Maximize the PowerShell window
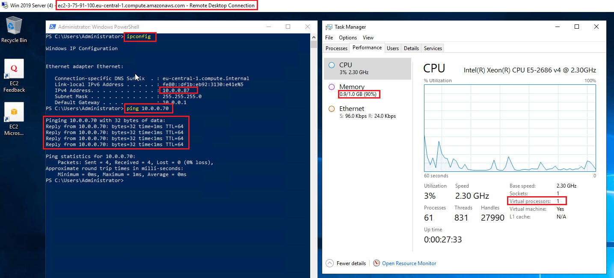 coord(288,27)
